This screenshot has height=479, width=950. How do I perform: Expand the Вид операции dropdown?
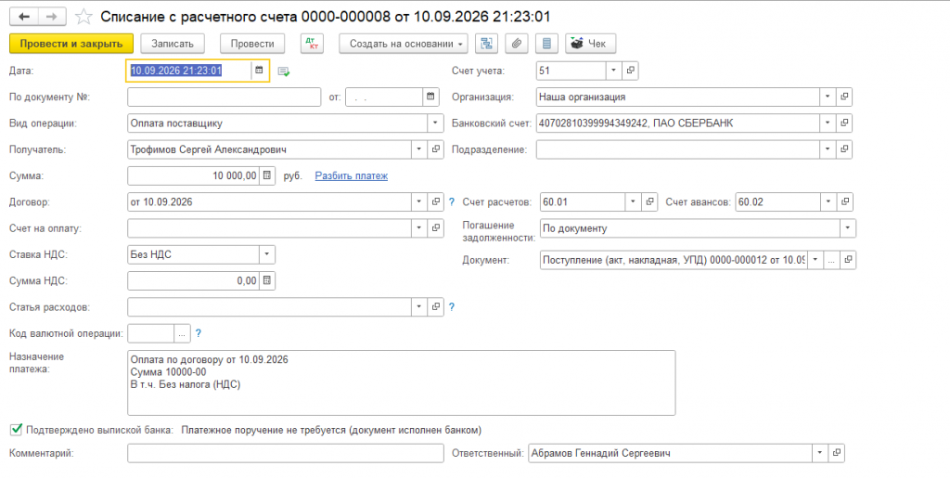435,123
